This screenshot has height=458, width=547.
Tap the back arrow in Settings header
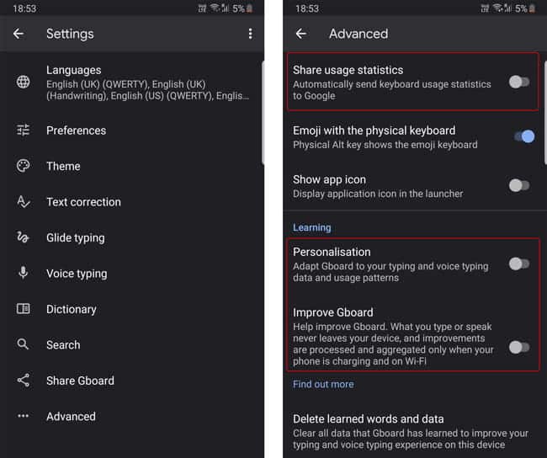(x=19, y=34)
